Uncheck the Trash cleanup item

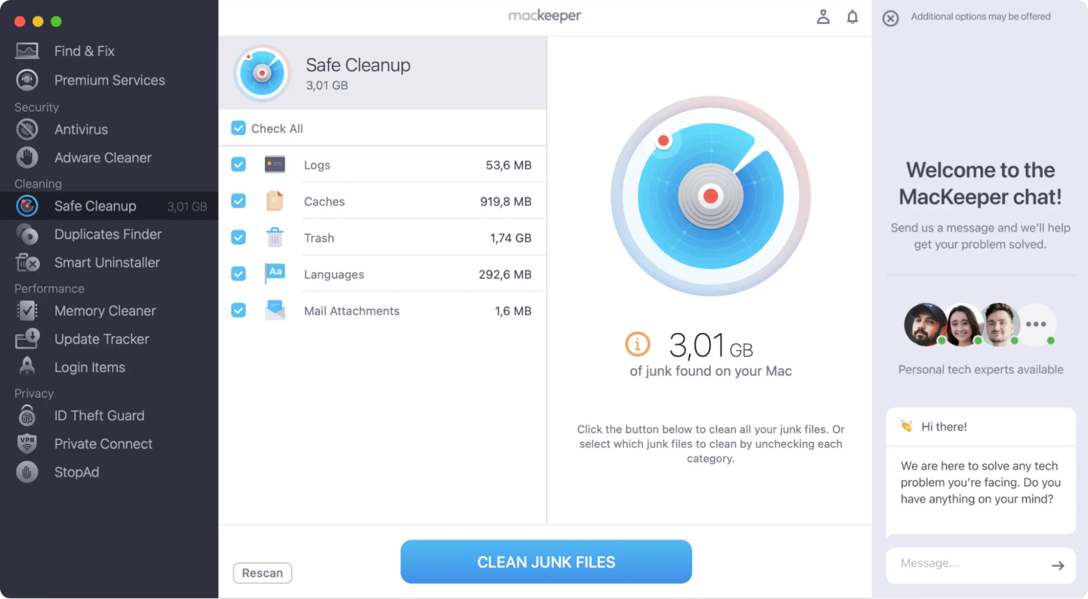[x=238, y=237]
